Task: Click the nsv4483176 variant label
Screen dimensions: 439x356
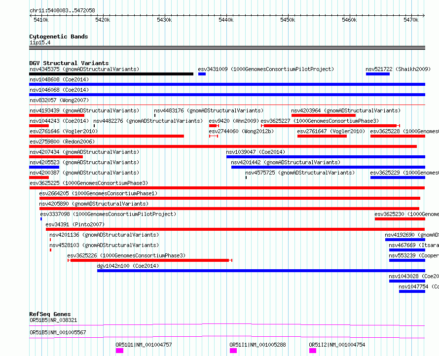Action: pyautogui.click(x=209, y=110)
